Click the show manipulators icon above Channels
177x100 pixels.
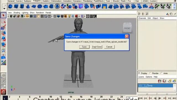(167, 14)
